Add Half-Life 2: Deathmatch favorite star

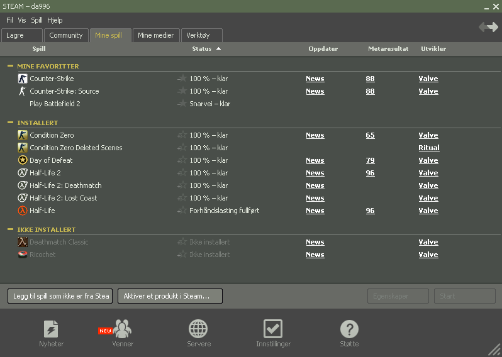(182, 185)
